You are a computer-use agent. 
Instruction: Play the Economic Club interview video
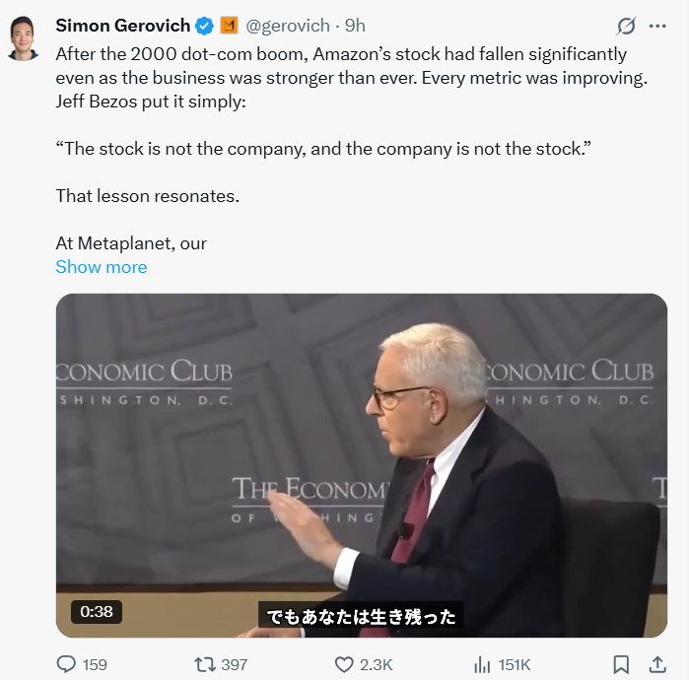tap(361, 463)
